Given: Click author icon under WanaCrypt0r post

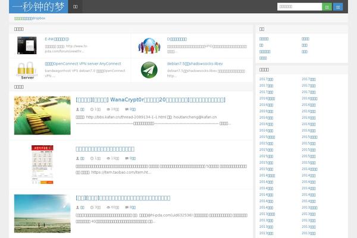Looking at the screenshot, I should pyautogui.click(x=77, y=109).
